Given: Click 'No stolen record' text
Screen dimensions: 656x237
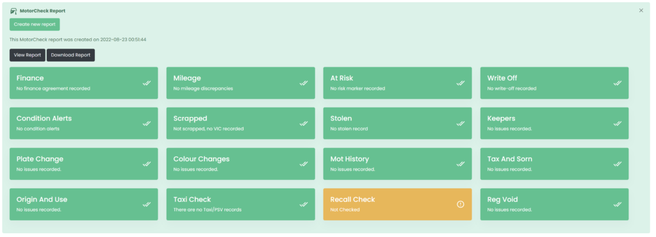Looking at the screenshot, I should (349, 129).
